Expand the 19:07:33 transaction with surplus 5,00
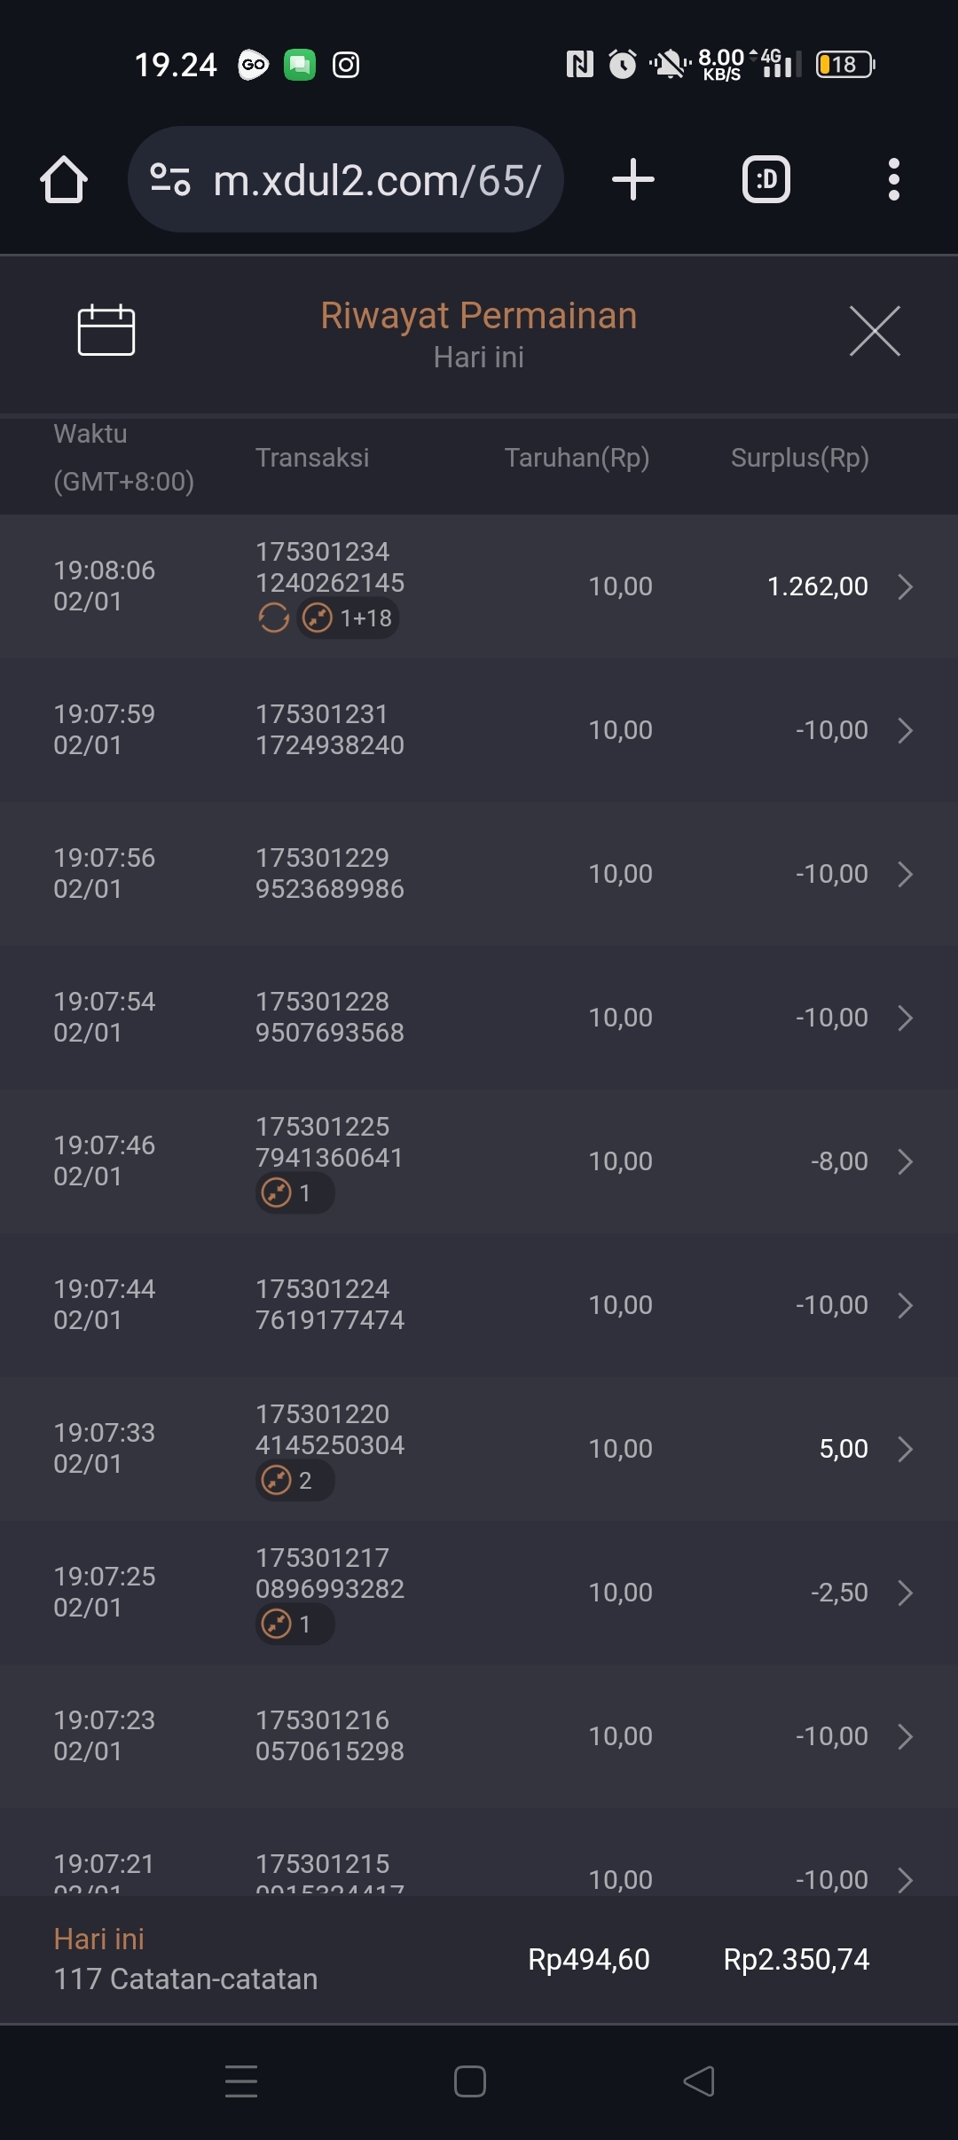 pyautogui.click(x=905, y=1449)
